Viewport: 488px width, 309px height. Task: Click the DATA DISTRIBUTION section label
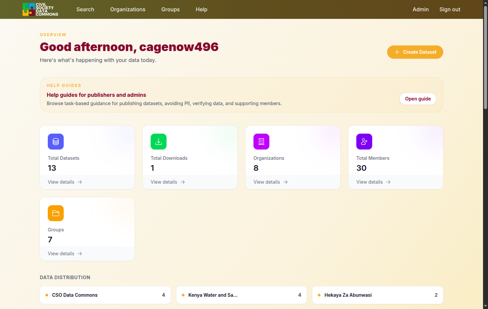point(65,278)
